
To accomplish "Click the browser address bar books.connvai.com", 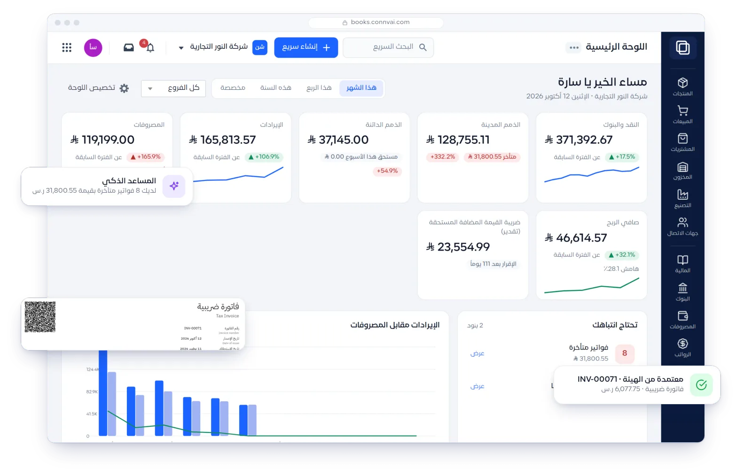I will [376, 22].
